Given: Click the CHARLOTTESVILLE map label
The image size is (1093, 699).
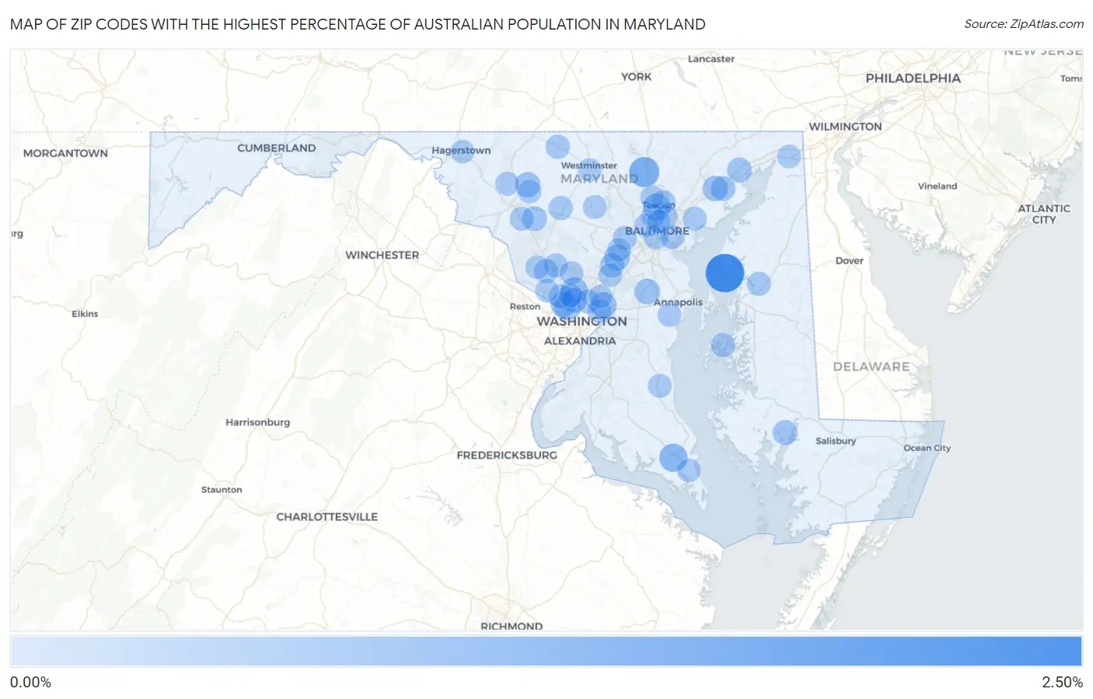Looking at the screenshot, I should pyautogui.click(x=327, y=516).
